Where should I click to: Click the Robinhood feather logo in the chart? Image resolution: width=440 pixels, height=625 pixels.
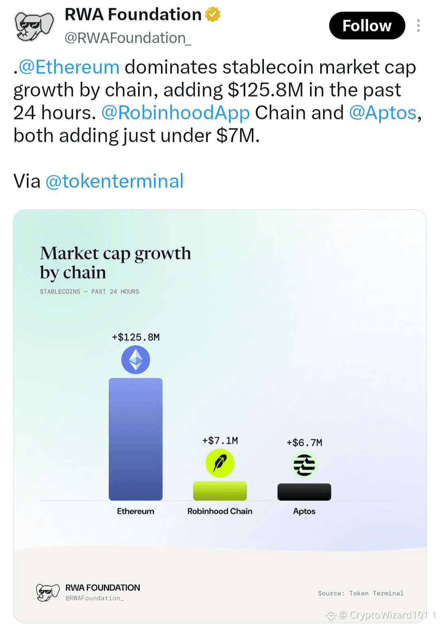pos(220,463)
